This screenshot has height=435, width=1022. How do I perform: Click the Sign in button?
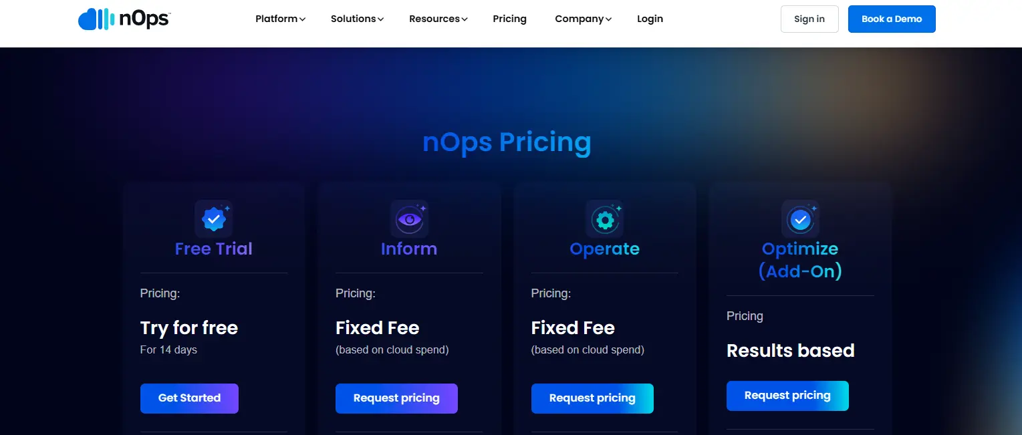pyautogui.click(x=809, y=19)
